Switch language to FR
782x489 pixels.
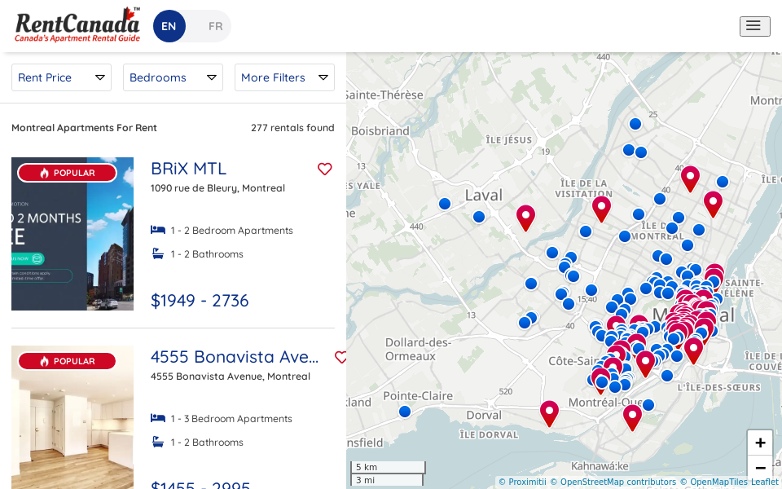click(x=215, y=26)
